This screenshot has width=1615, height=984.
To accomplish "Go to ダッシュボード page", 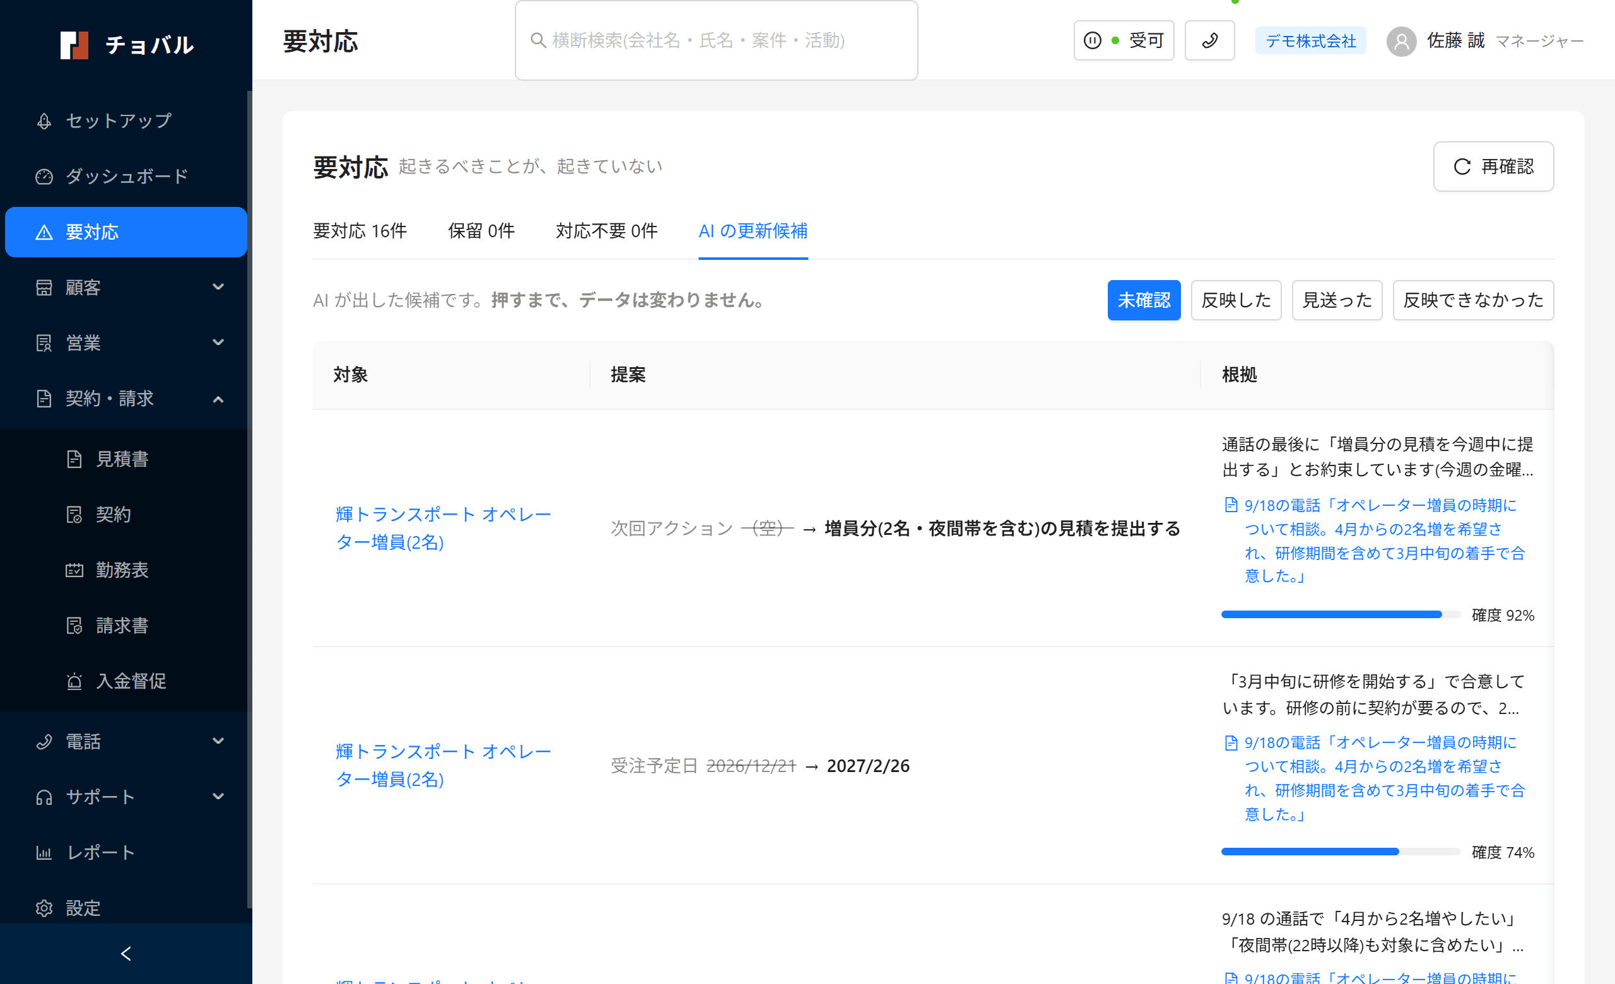I will 124,177.
